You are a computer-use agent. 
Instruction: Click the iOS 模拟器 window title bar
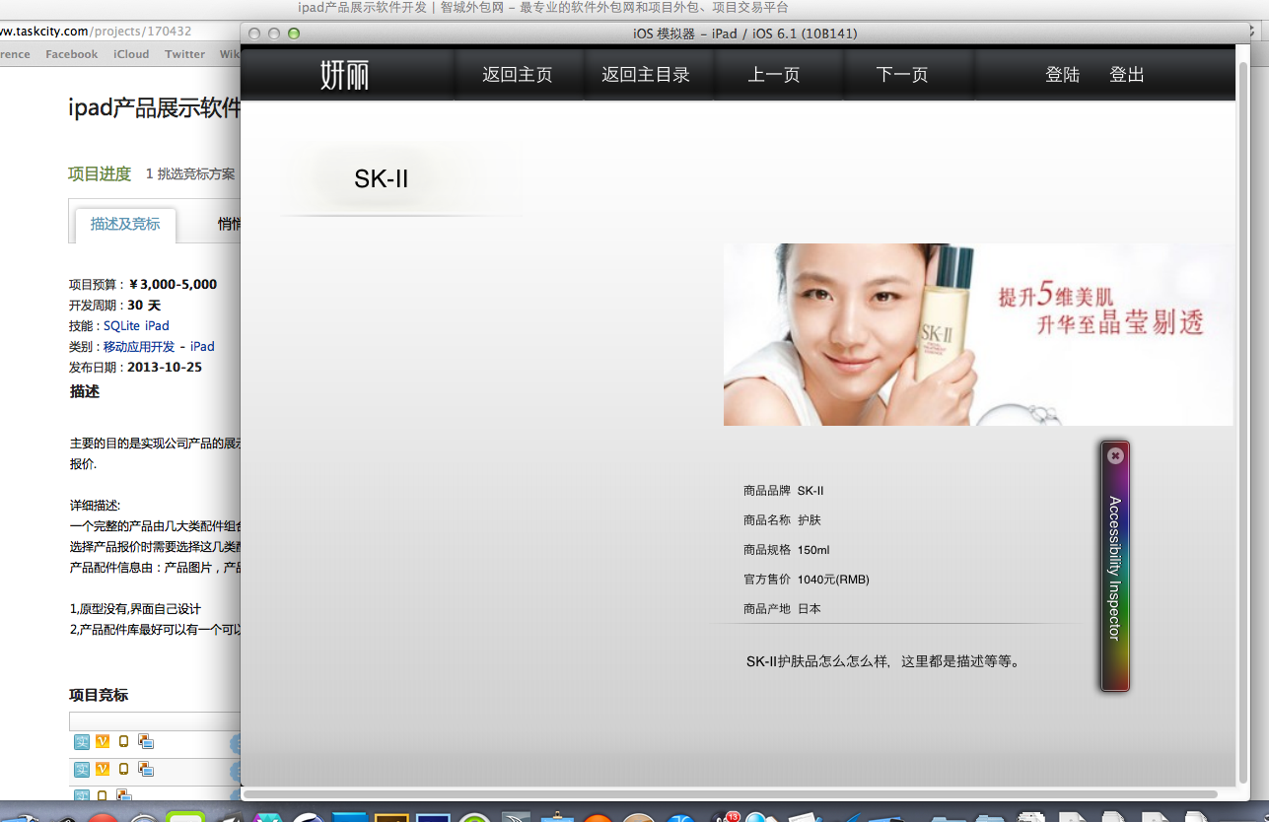coord(745,34)
